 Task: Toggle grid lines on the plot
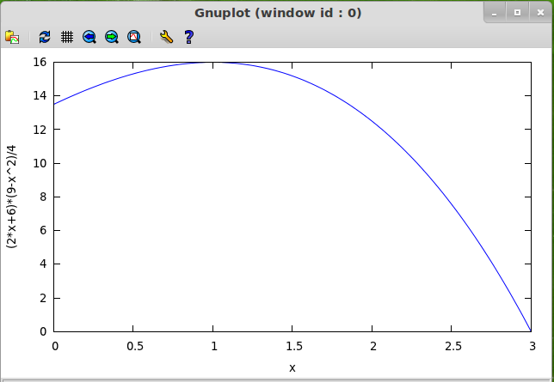[x=67, y=37]
